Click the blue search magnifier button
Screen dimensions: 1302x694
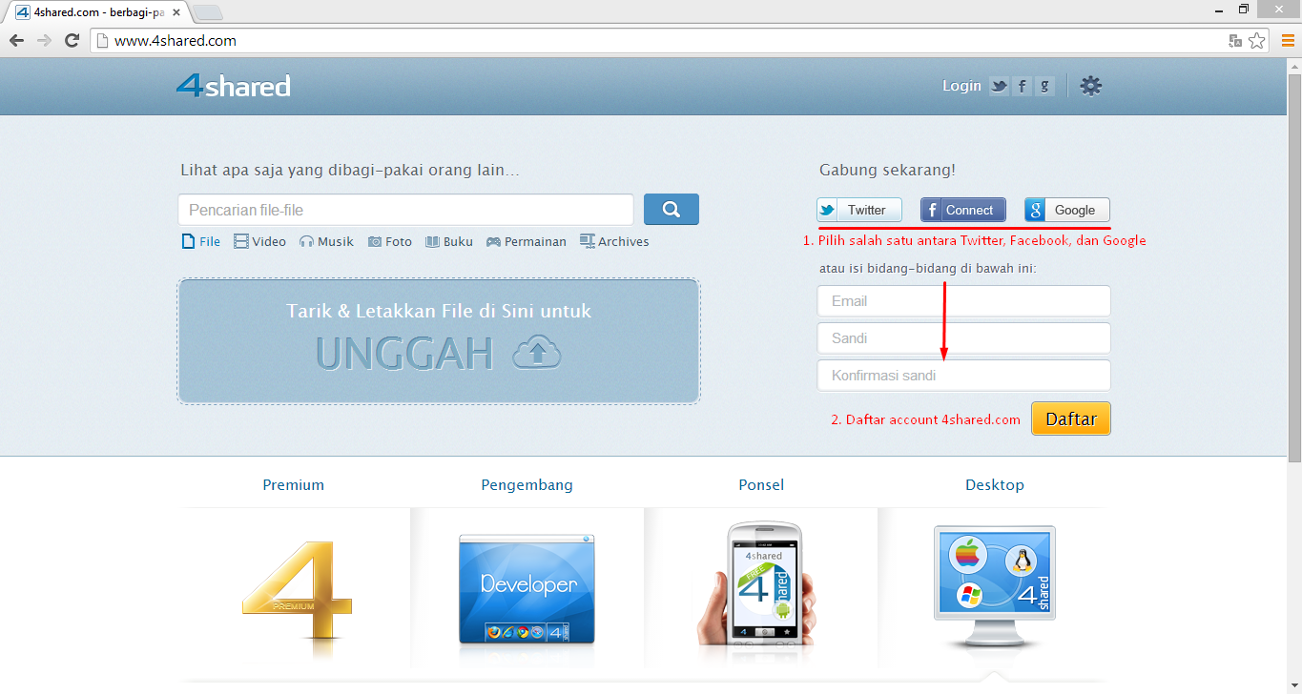672,210
